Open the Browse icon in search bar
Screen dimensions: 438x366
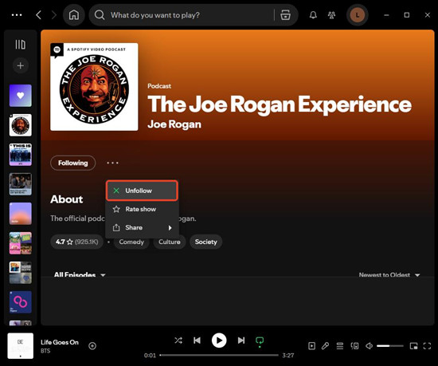tap(285, 15)
